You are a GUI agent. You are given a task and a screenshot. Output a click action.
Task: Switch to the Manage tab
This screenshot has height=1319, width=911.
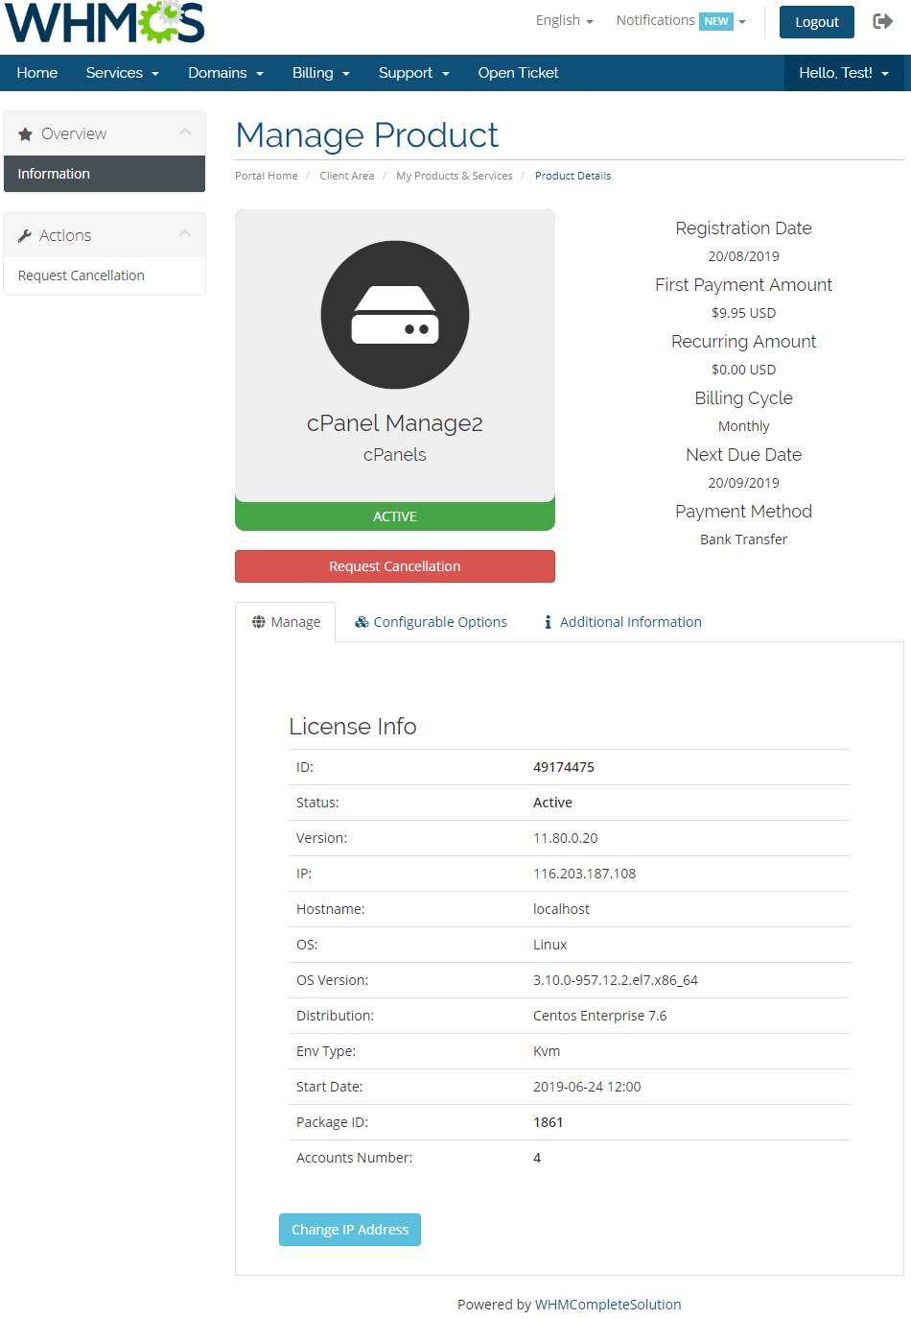pyautogui.click(x=286, y=622)
